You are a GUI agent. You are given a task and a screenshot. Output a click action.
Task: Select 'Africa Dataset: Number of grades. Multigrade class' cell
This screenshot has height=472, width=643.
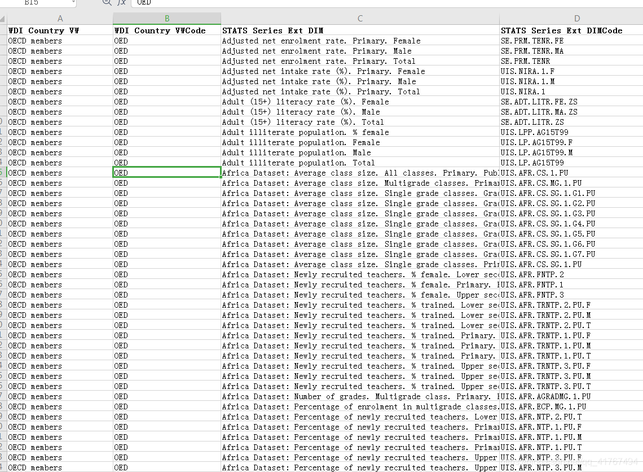click(x=360, y=396)
